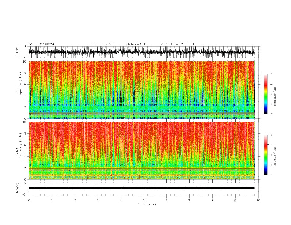
Task: Click the ch.1 spectrogram panel
Action: click(x=141, y=90)
